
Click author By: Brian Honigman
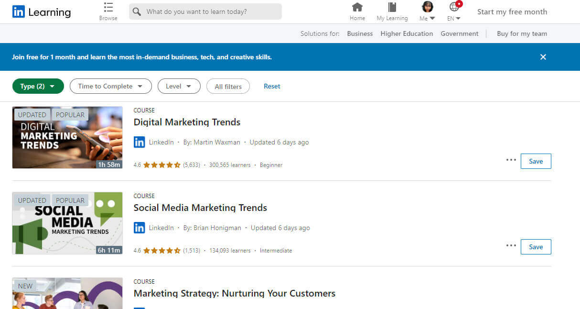pyautogui.click(x=212, y=228)
